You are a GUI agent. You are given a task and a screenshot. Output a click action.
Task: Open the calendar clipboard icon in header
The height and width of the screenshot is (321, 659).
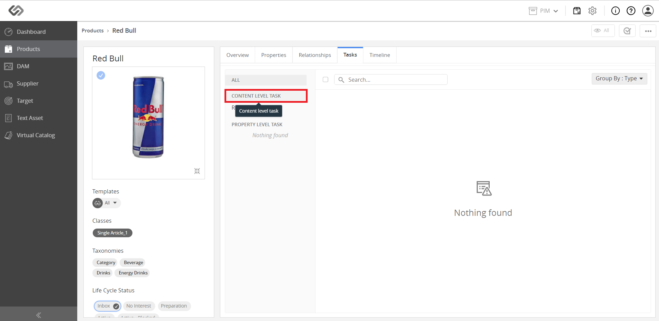[577, 11]
